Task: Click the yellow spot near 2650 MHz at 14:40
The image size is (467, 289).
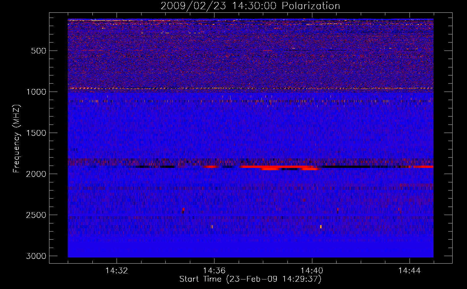Action: click(x=321, y=227)
